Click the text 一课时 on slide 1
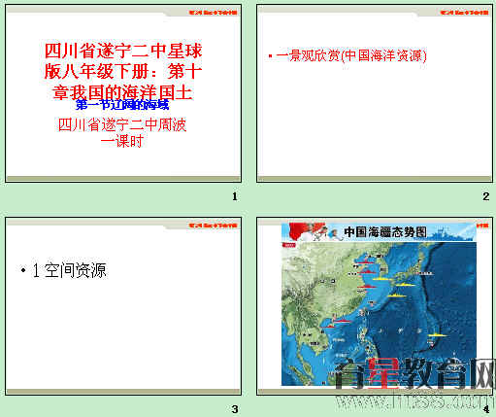496x417 pixels. click(x=122, y=141)
